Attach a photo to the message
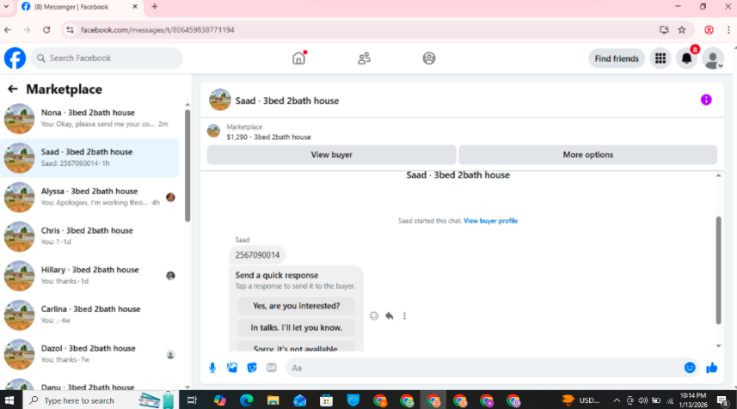Viewport: 737px width, 409px height. pyautogui.click(x=232, y=368)
